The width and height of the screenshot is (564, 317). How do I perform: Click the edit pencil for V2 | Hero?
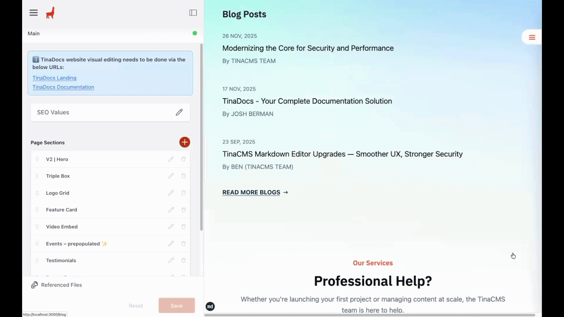tap(171, 159)
